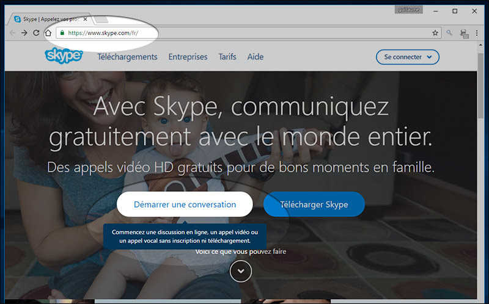Close the browser window

[474, 11]
